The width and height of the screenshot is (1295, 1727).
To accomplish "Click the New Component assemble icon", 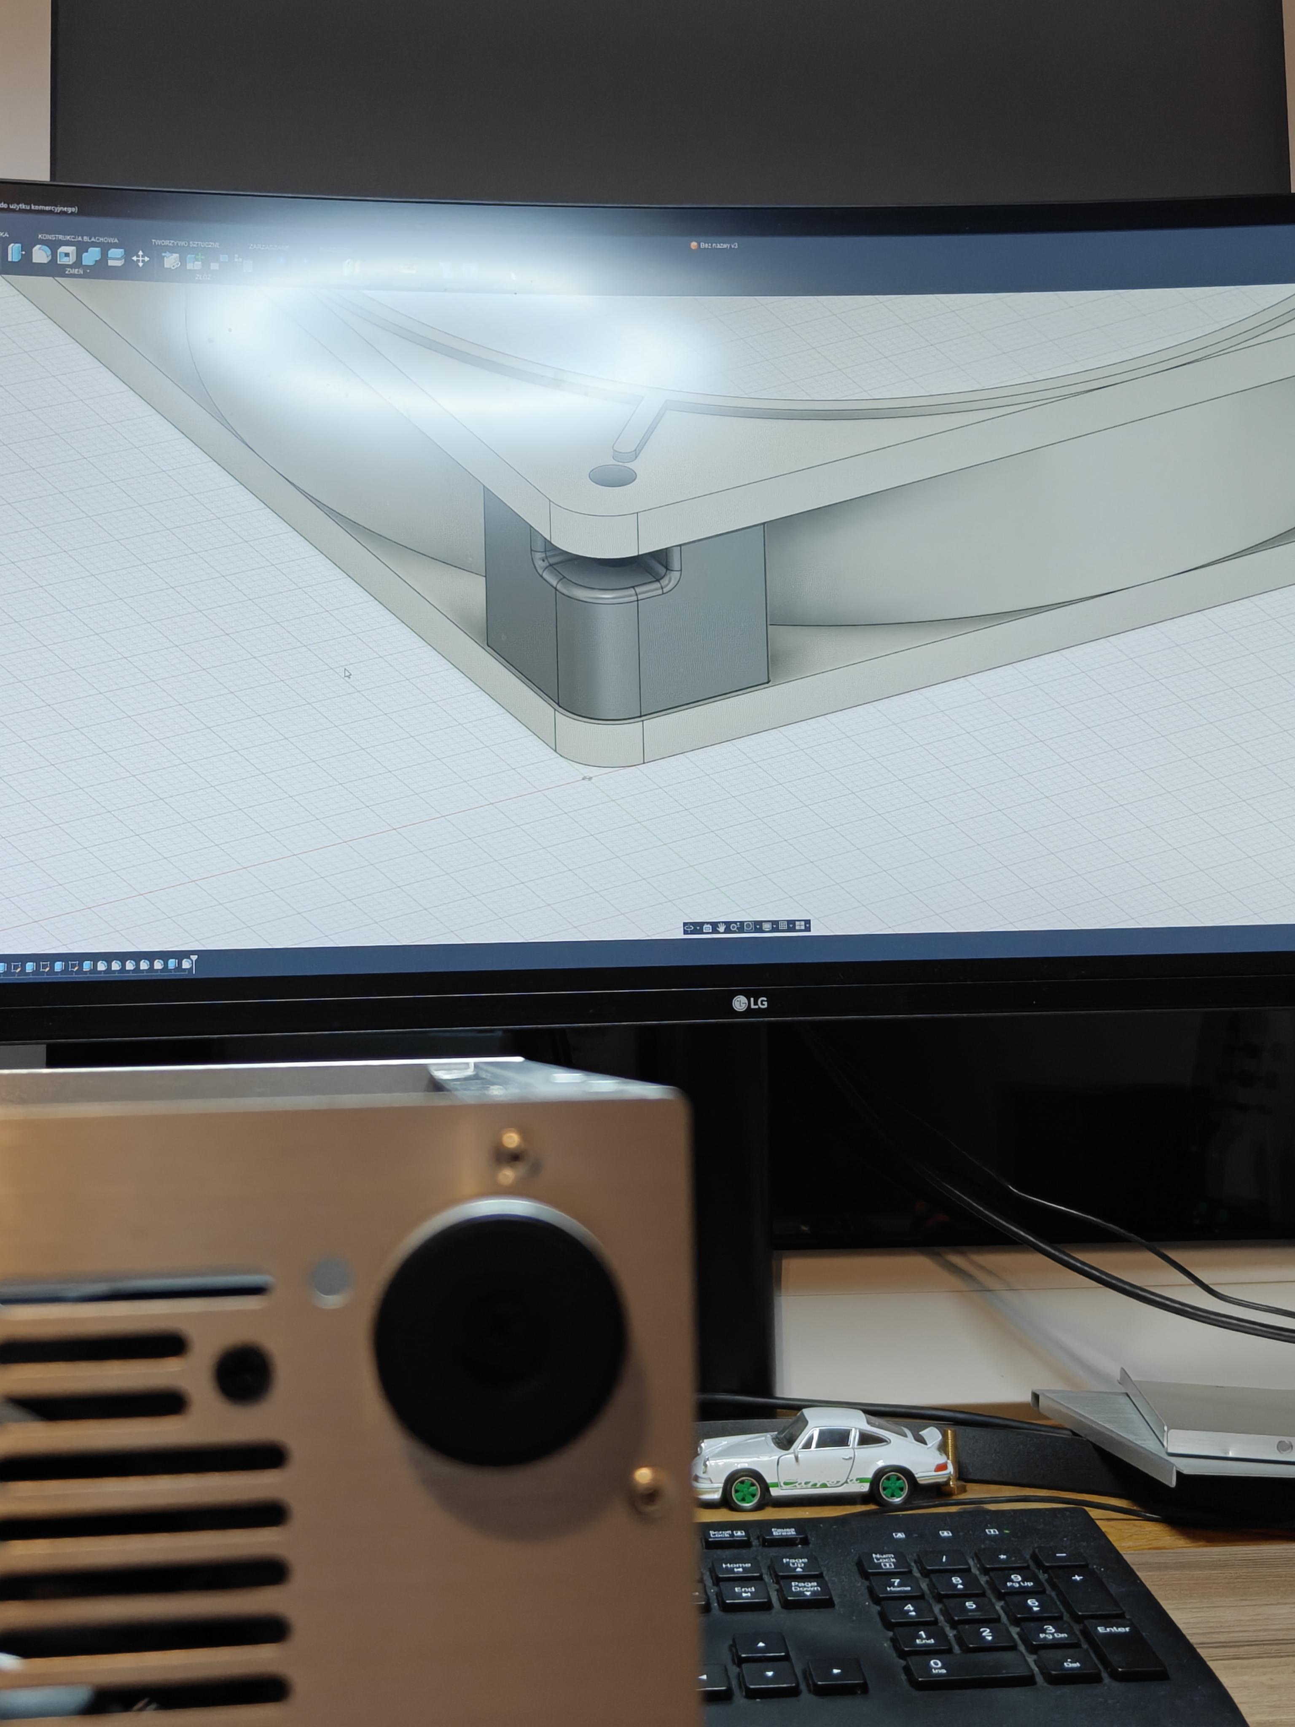I will [x=172, y=261].
